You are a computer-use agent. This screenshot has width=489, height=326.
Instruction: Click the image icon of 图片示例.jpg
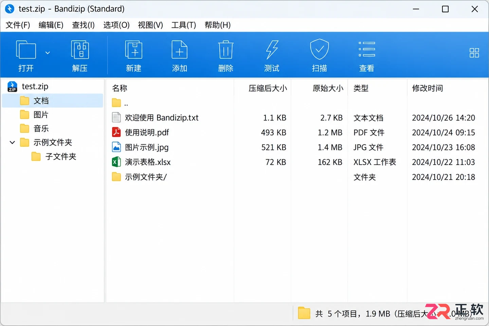point(116,147)
